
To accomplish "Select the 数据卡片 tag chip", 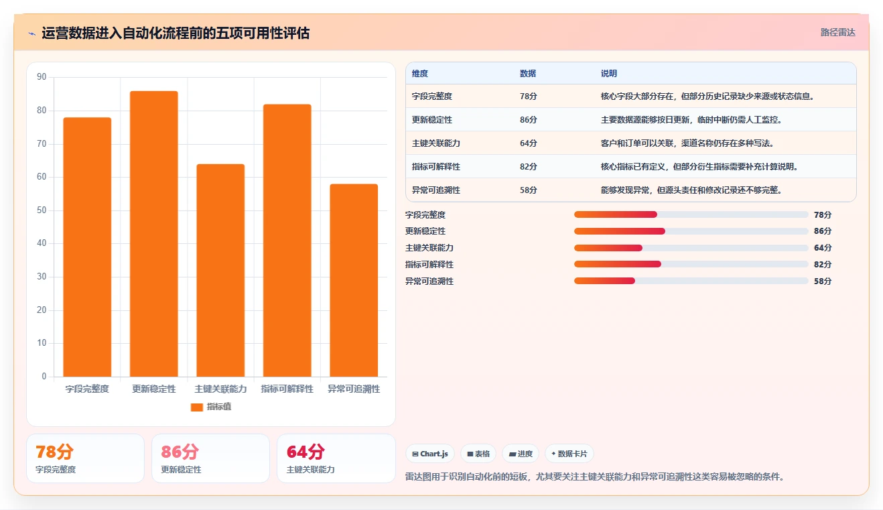I will [569, 454].
